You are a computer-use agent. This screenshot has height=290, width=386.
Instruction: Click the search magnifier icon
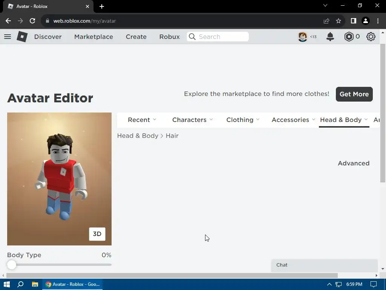point(192,37)
